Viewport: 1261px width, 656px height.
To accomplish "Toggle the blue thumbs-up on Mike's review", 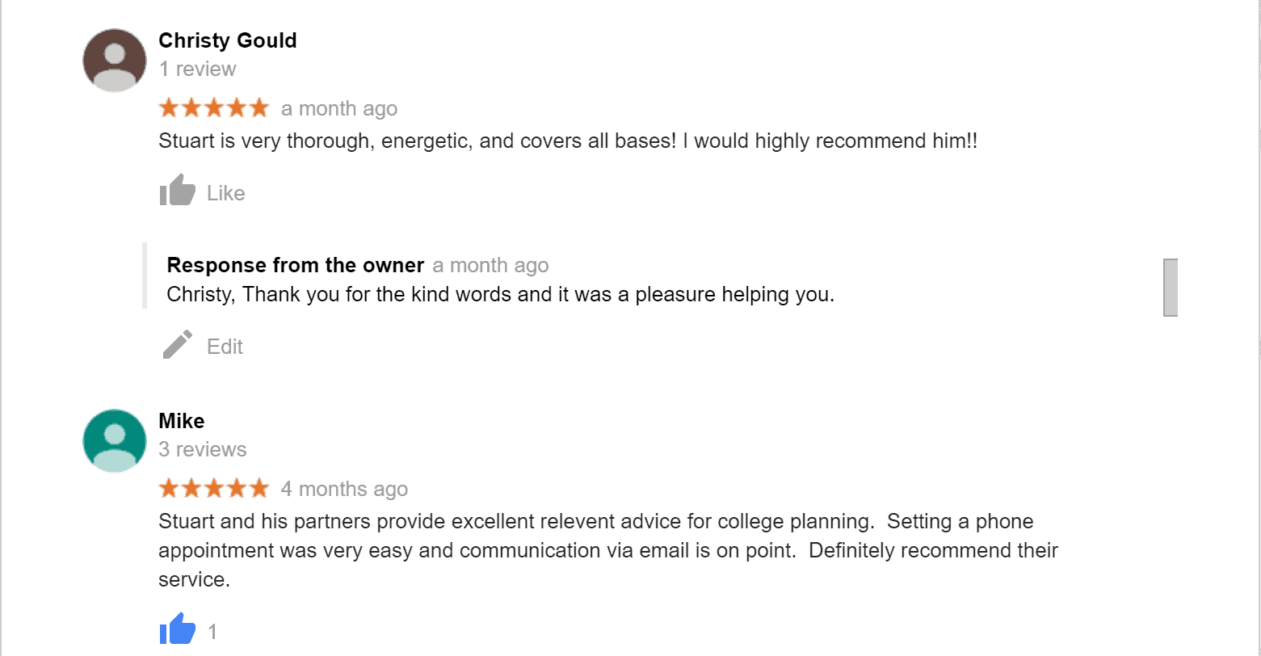I will 178,629.
